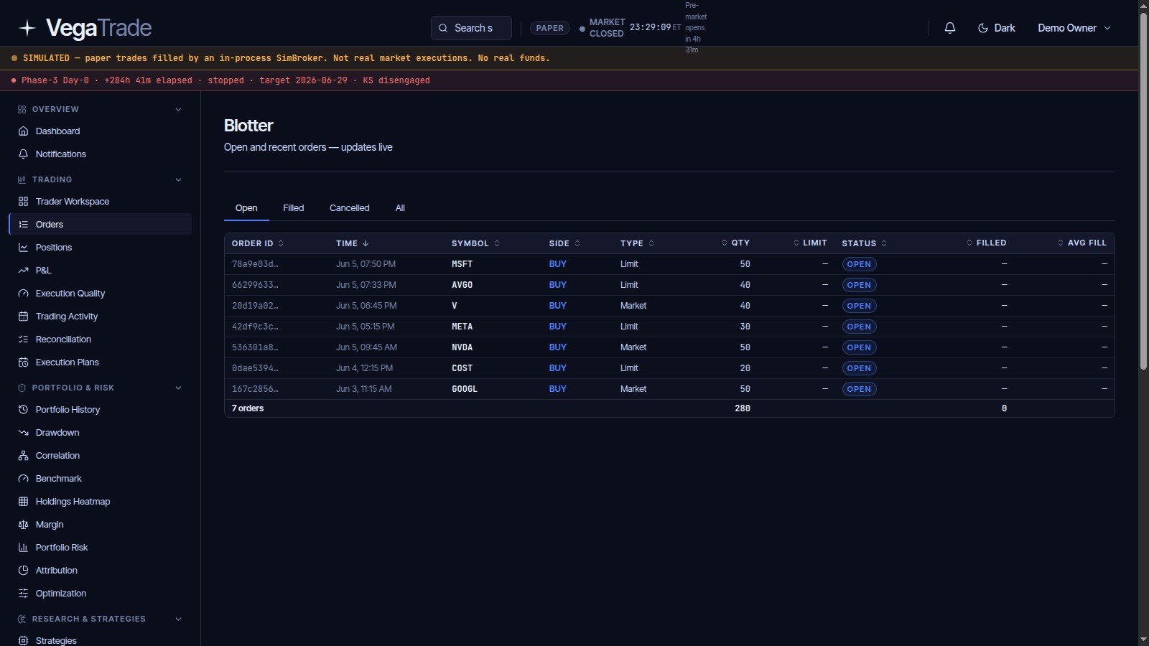Click the Optimization sliders icon
1149x646 pixels.
23,594
